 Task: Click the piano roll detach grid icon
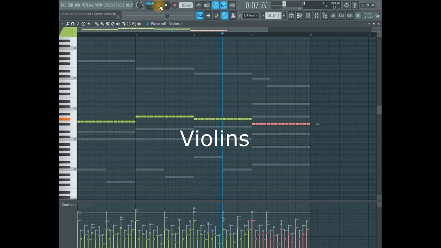[363, 24]
